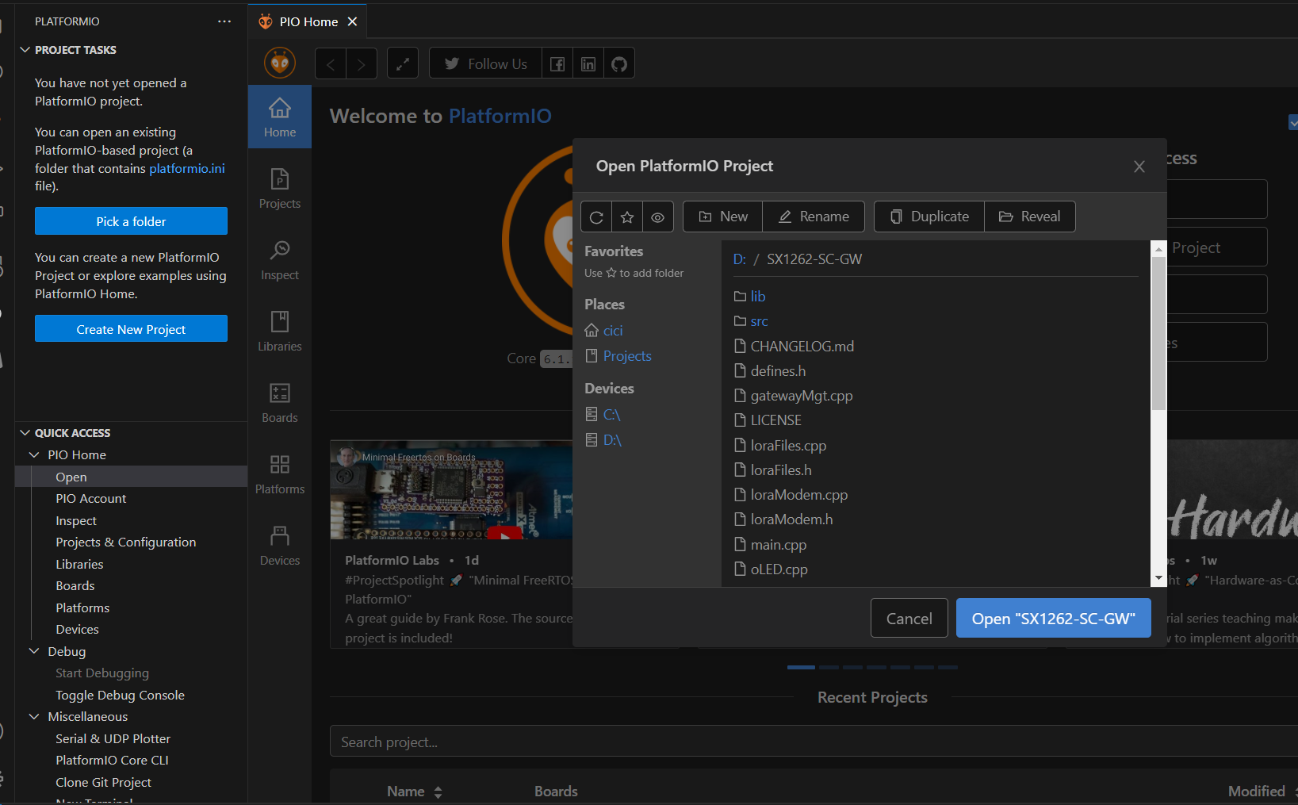Click D: in the breadcrumb path
Viewport: 1298px width, 805px height.
point(740,259)
